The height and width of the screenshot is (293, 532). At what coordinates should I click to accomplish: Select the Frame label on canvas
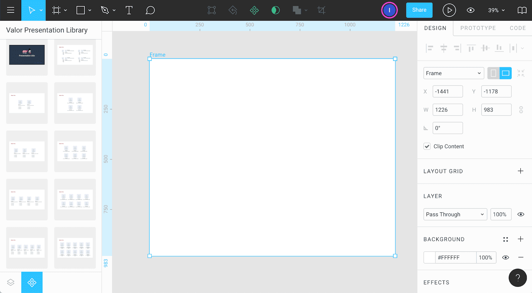click(158, 55)
